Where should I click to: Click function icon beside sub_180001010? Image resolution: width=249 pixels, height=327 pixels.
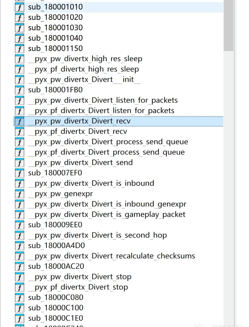tap(20, 7)
